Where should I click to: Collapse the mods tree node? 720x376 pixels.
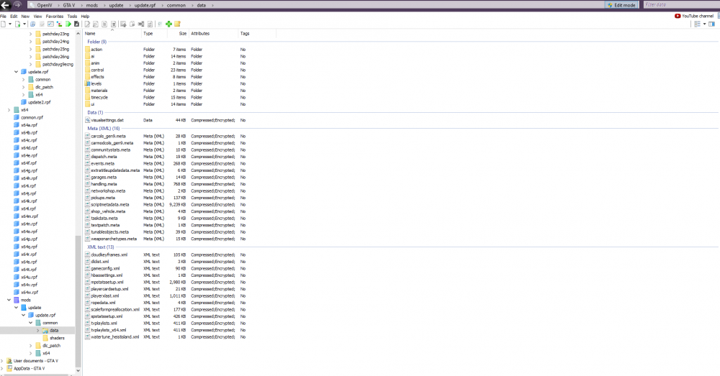[x=9, y=300]
